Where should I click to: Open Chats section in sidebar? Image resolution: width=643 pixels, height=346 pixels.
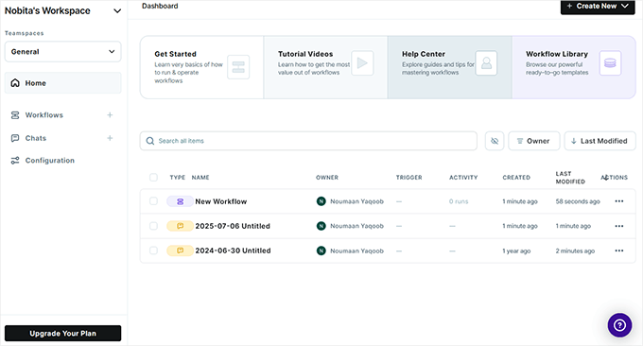click(x=36, y=138)
